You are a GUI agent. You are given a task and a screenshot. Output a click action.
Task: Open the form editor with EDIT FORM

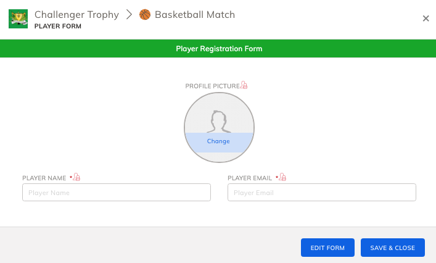click(327, 248)
